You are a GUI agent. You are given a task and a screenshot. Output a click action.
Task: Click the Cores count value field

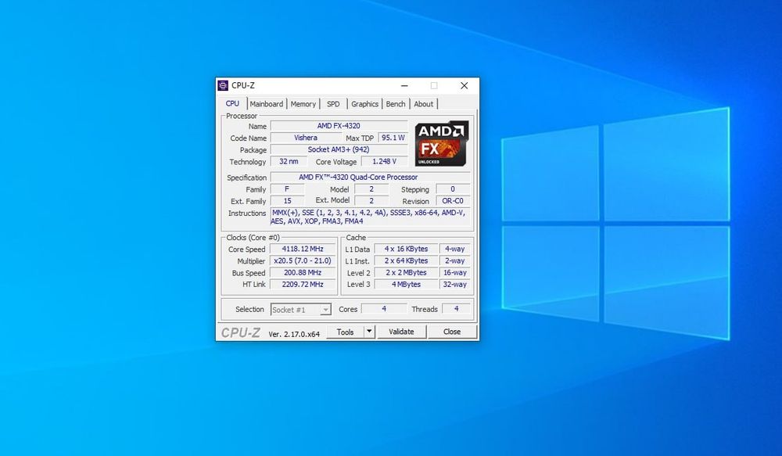(383, 309)
